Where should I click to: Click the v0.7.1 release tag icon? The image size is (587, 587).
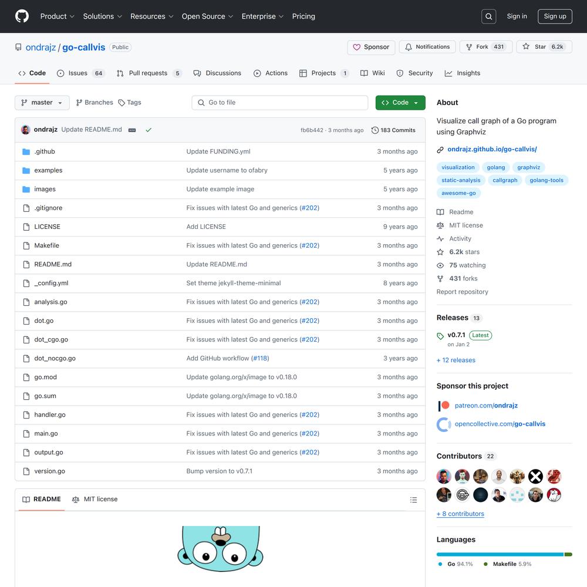click(x=440, y=336)
